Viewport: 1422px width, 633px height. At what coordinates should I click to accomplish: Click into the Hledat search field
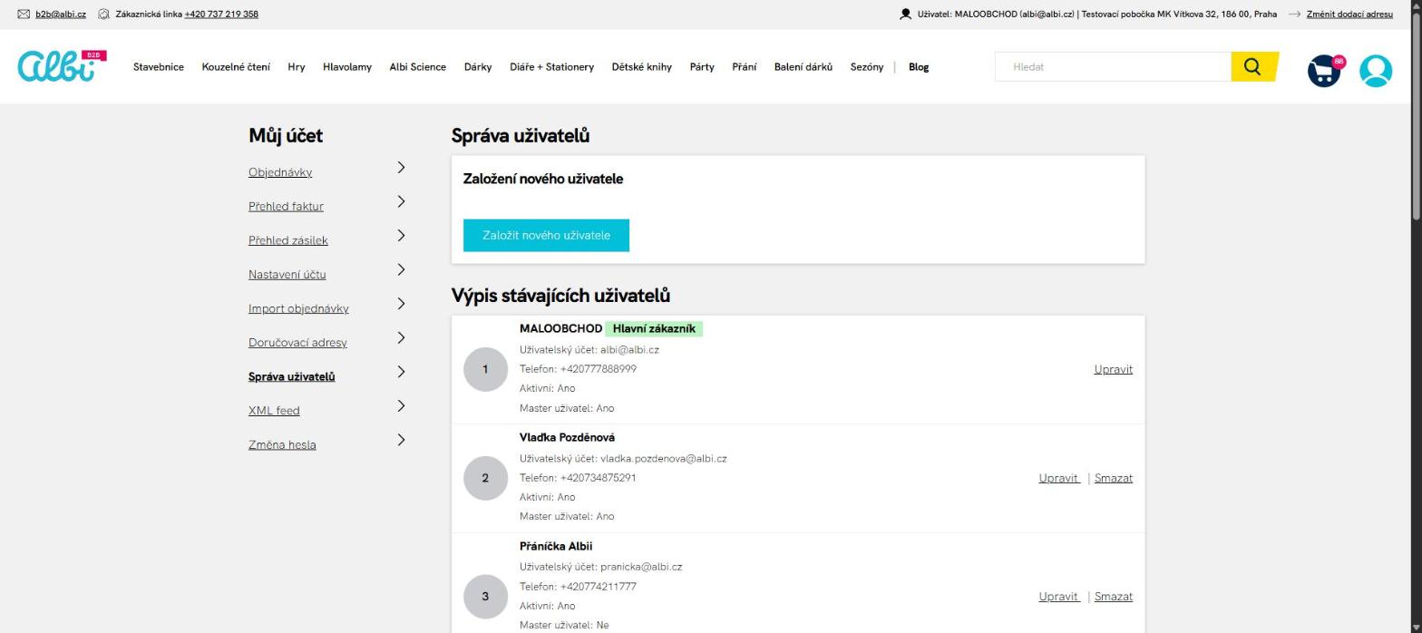coord(1113,66)
